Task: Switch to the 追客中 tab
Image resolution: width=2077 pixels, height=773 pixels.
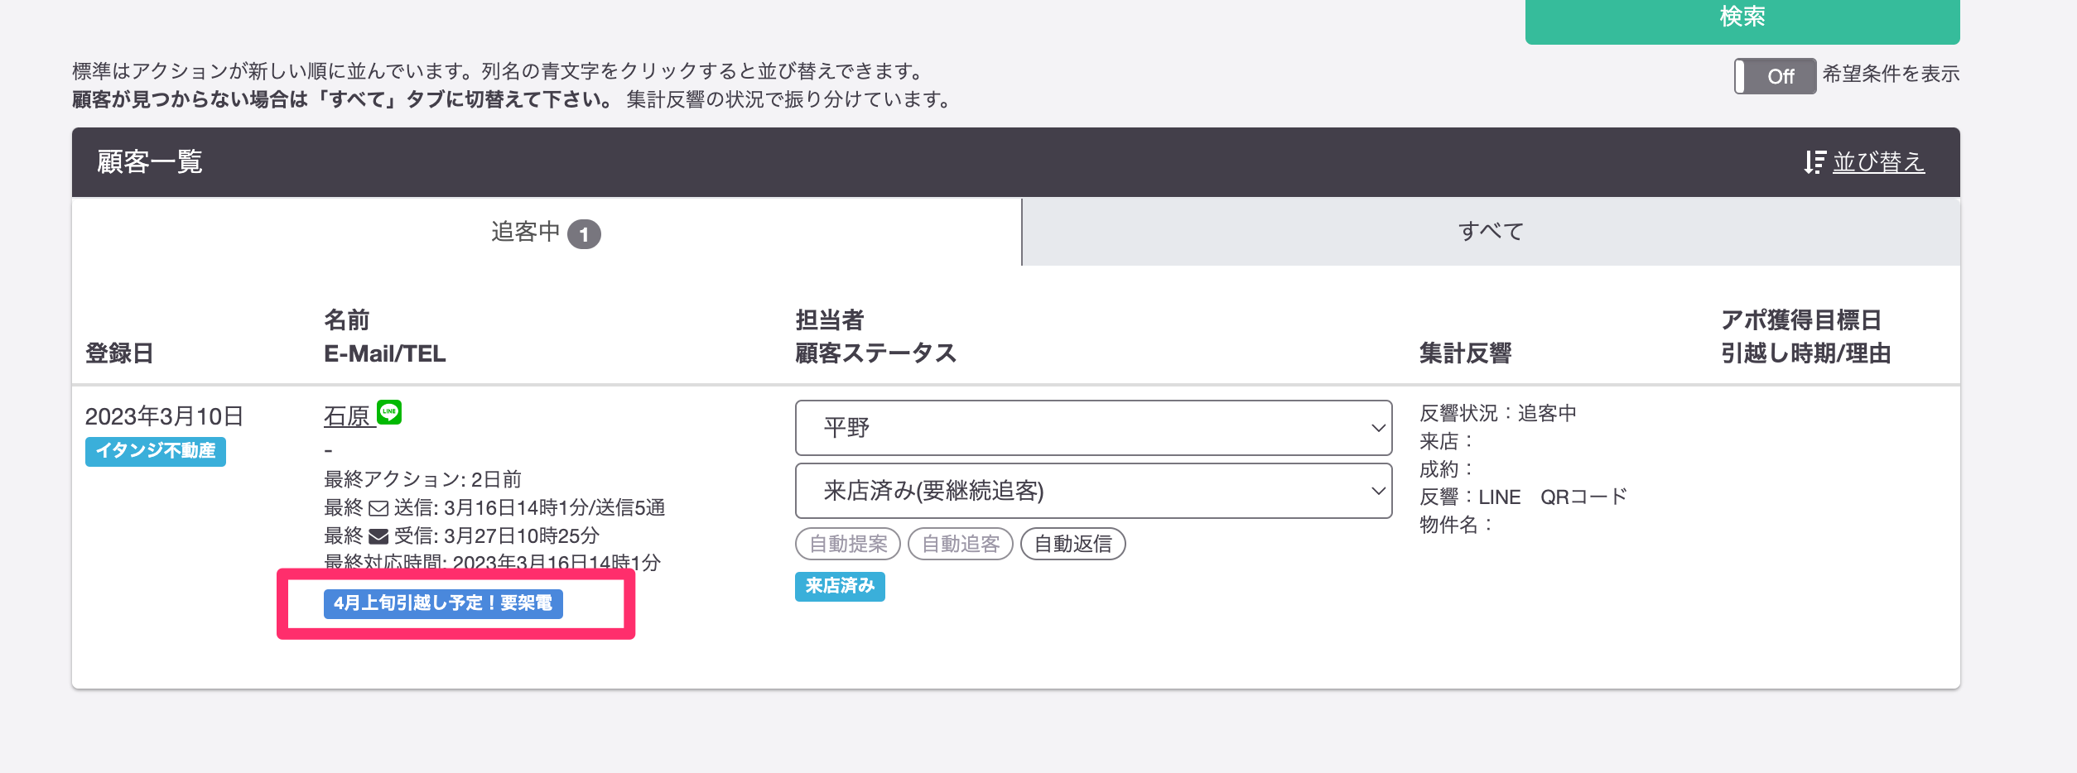Action: (547, 233)
